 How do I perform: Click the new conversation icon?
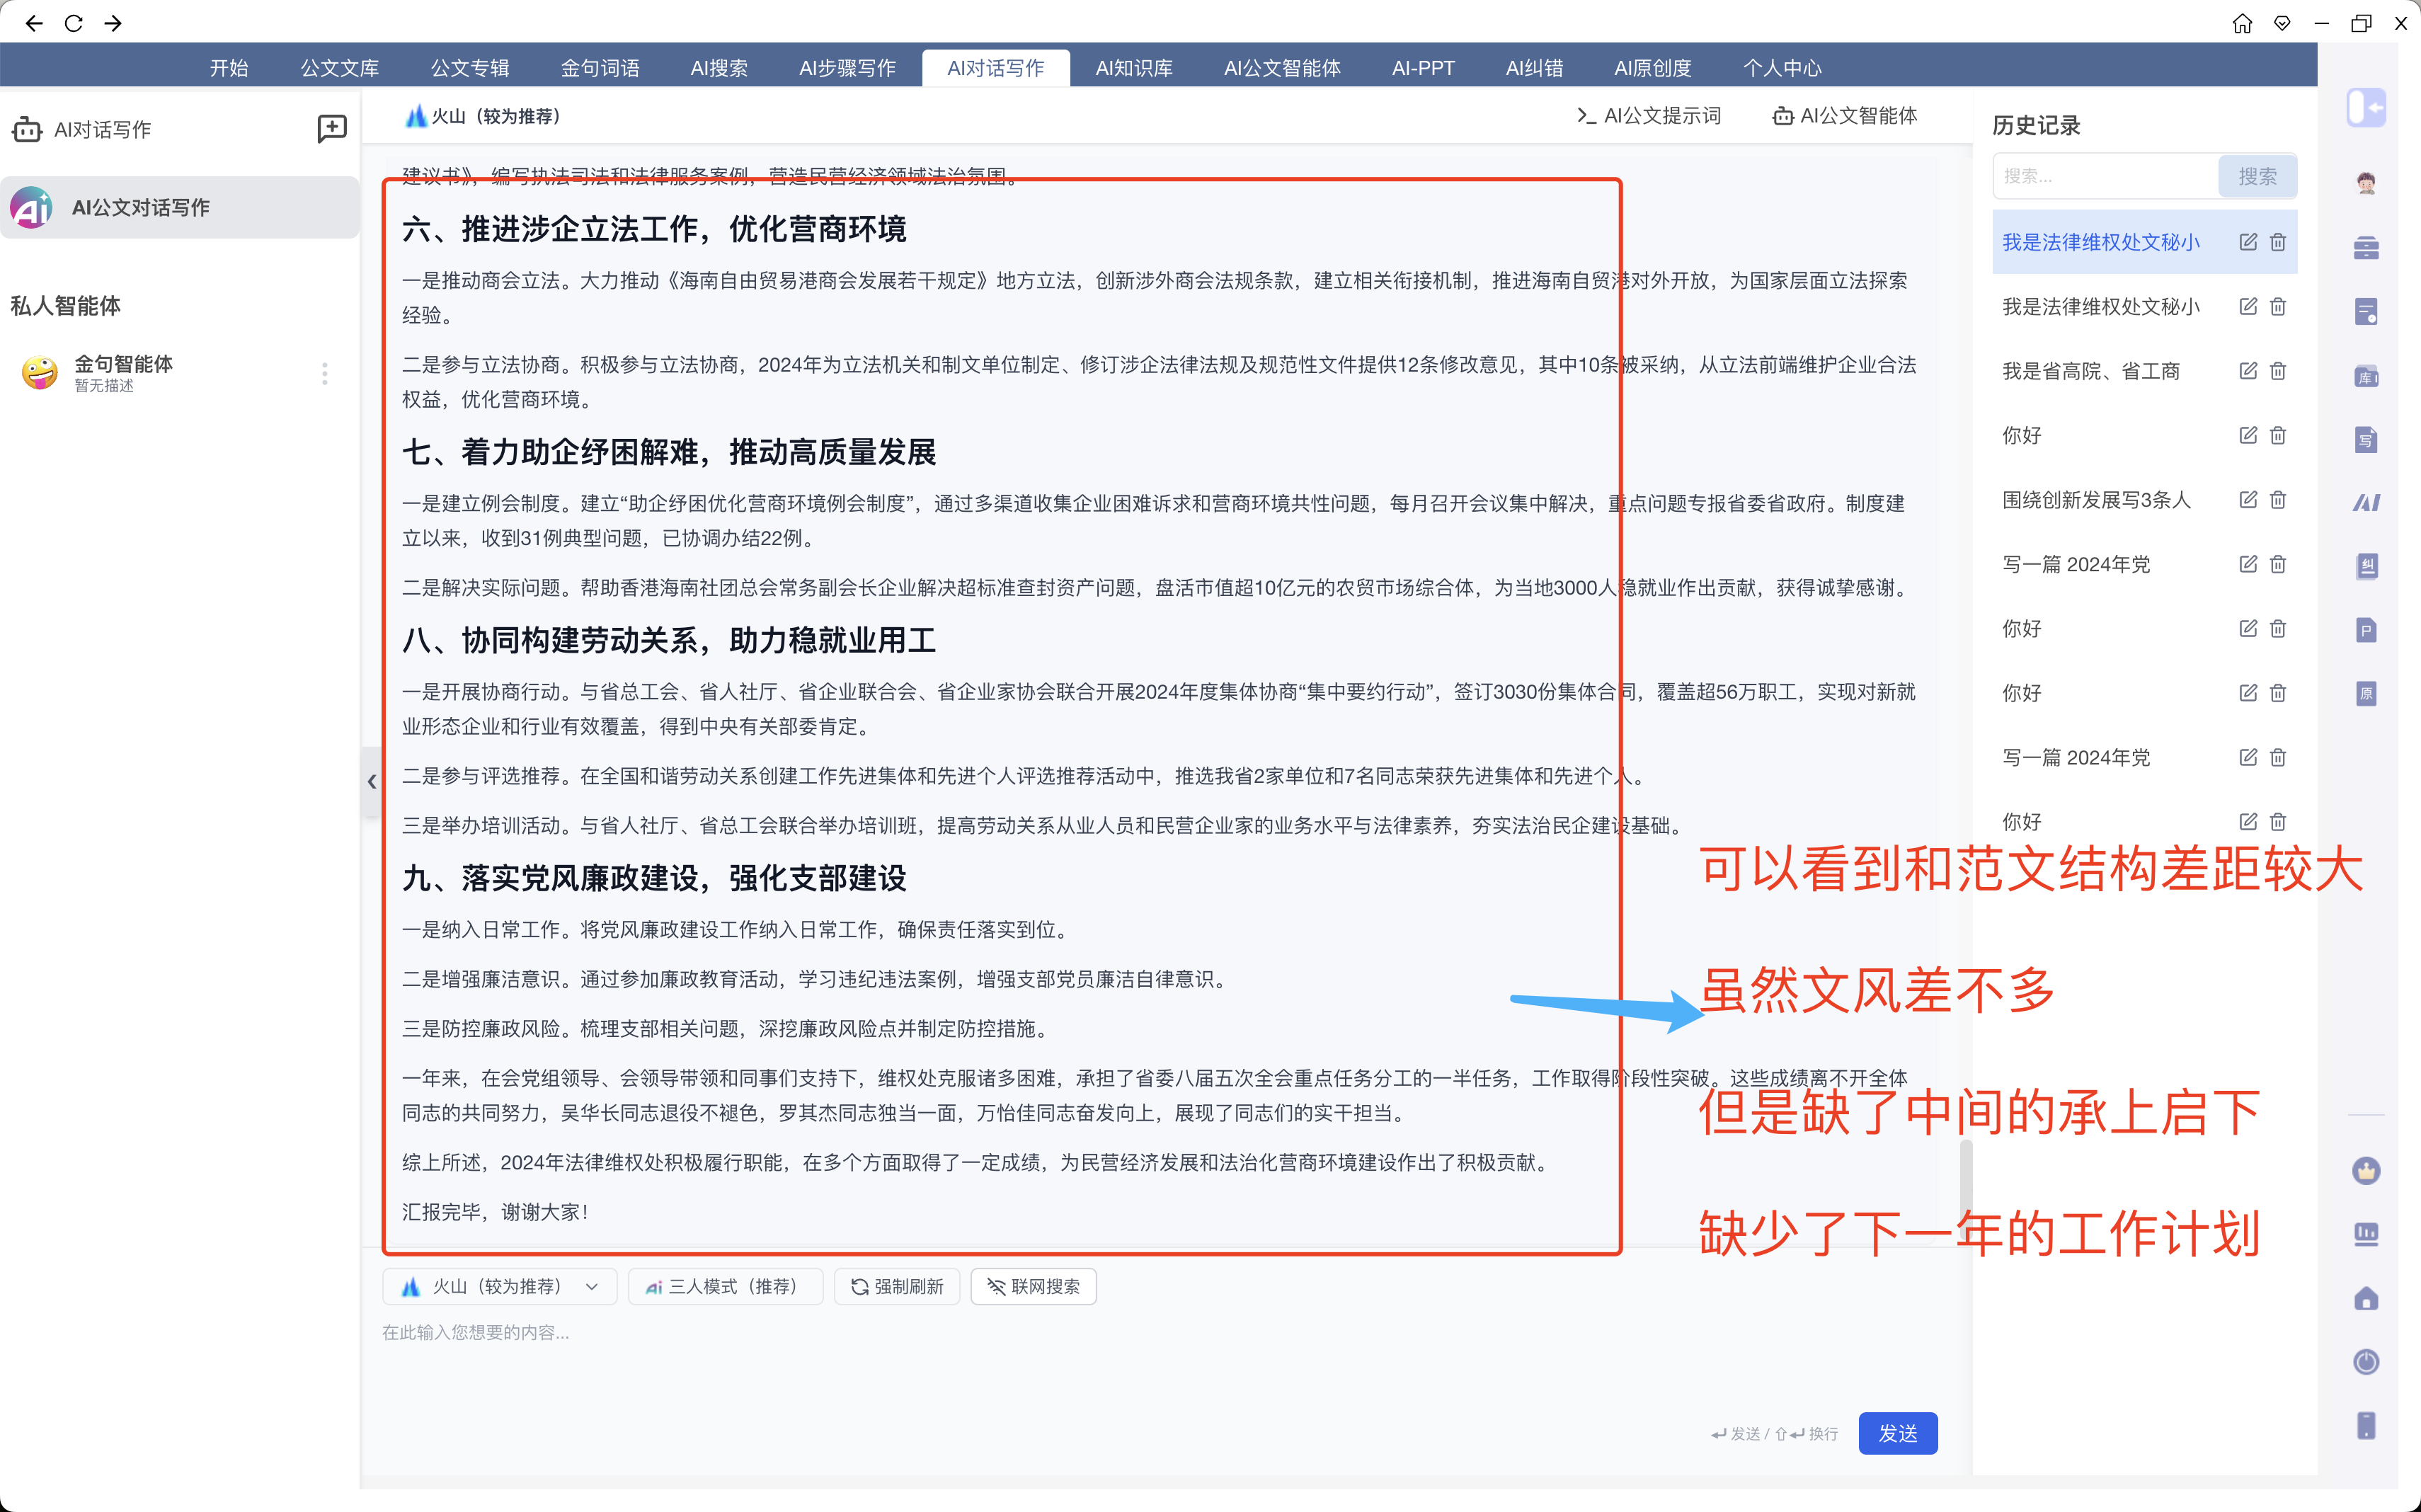pyautogui.click(x=331, y=129)
